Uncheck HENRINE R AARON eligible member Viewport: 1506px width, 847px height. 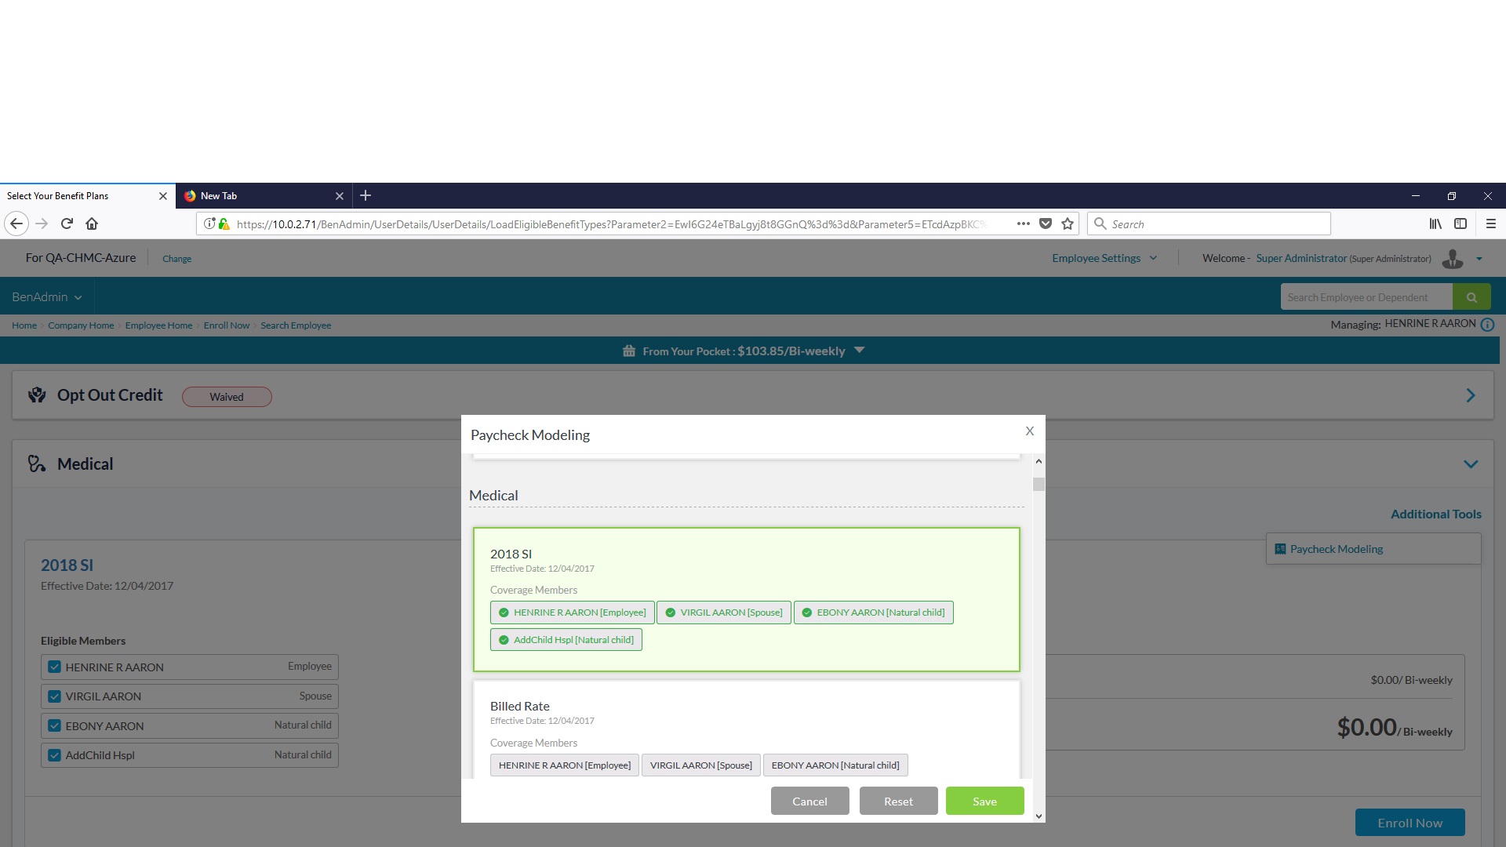54,667
